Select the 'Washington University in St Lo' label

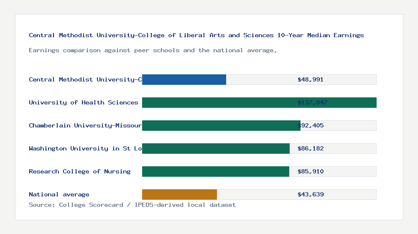pyautogui.click(x=85, y=148)
